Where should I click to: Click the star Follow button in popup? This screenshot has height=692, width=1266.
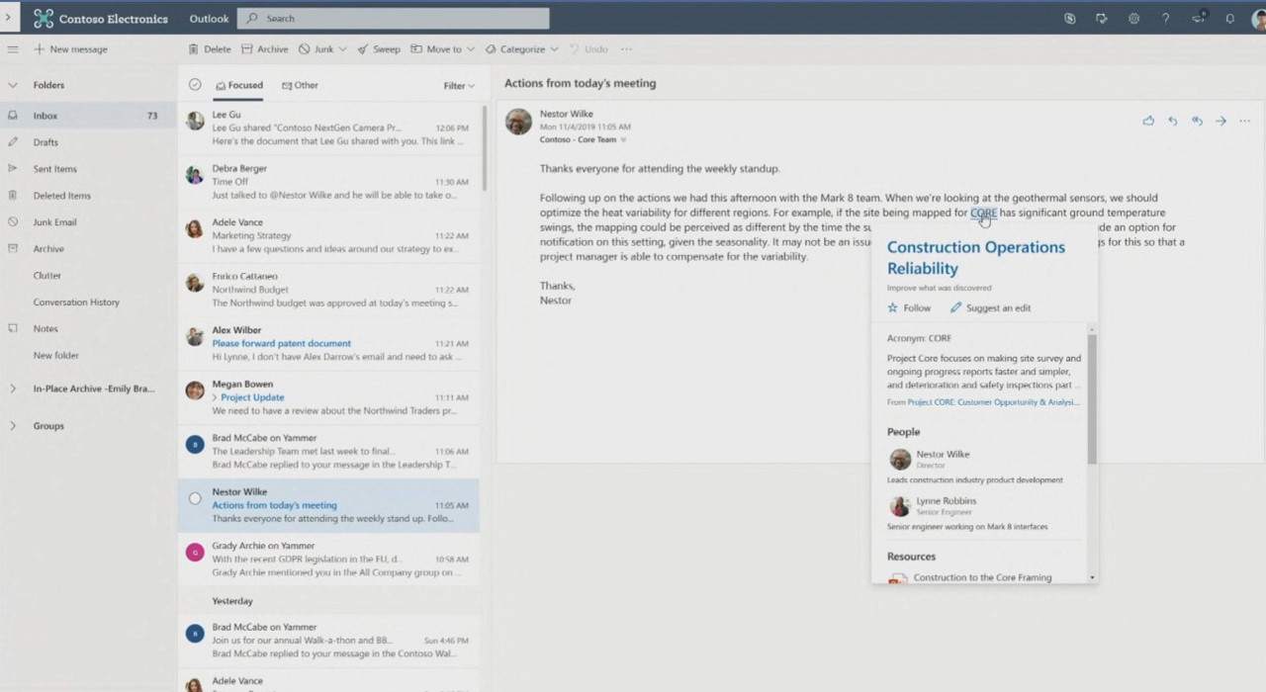point(909,307)
